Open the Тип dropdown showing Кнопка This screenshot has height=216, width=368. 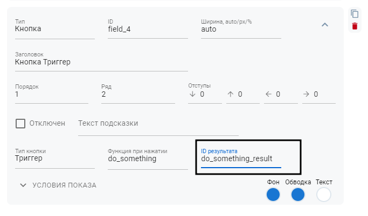pos(54,29)
